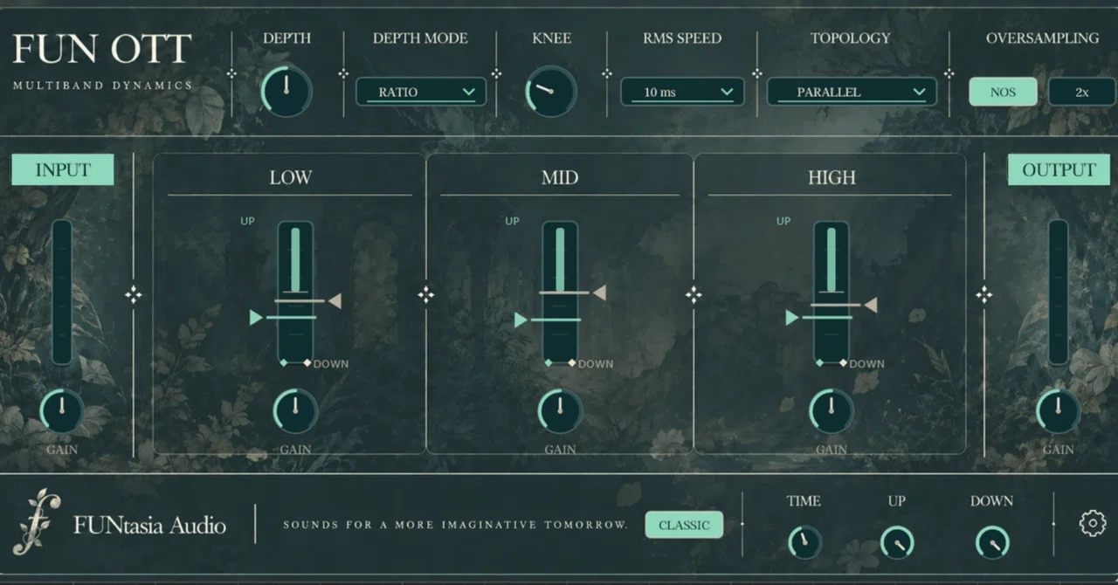The image size is (1118, 585).
Task: Select the HIGH band lower threshold arrow
Action: [791, 318]
